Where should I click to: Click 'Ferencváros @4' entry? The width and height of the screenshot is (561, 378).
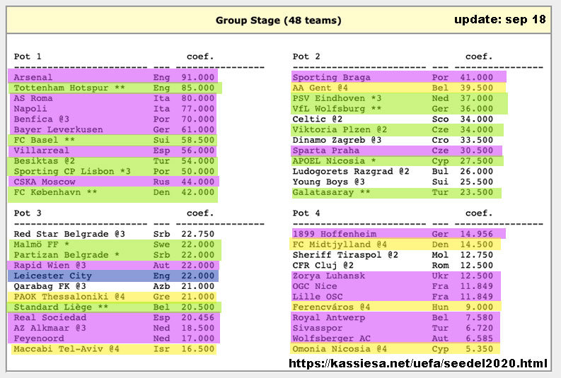pyautogui.click(x=331, y=307)
